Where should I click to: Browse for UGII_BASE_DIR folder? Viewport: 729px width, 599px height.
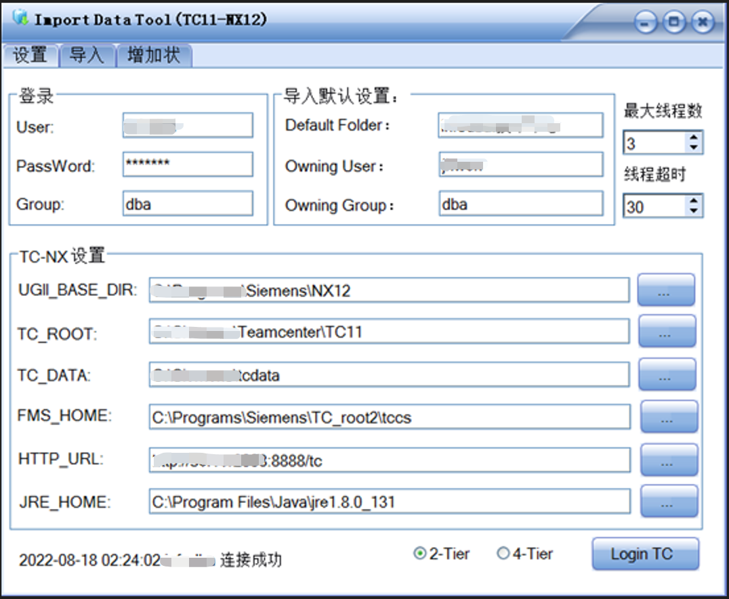click(x=666, y=290)
